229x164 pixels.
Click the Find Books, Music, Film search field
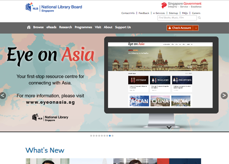[x=177, y=18]
